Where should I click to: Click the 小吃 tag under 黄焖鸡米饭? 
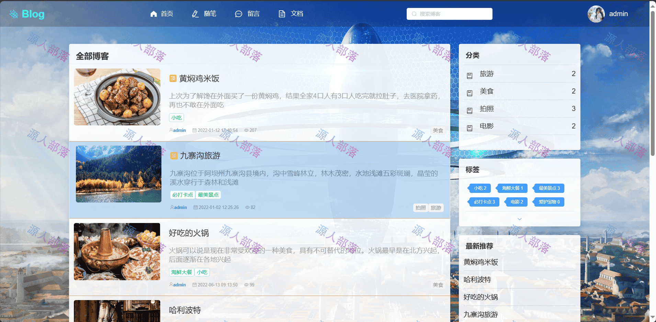(177, 118)
